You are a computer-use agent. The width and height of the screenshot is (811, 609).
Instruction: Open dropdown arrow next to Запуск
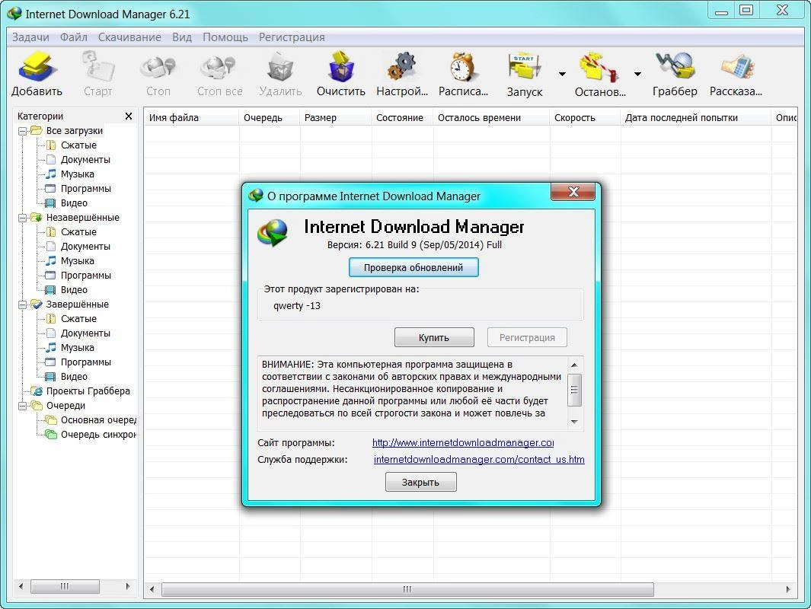point(562,74)
